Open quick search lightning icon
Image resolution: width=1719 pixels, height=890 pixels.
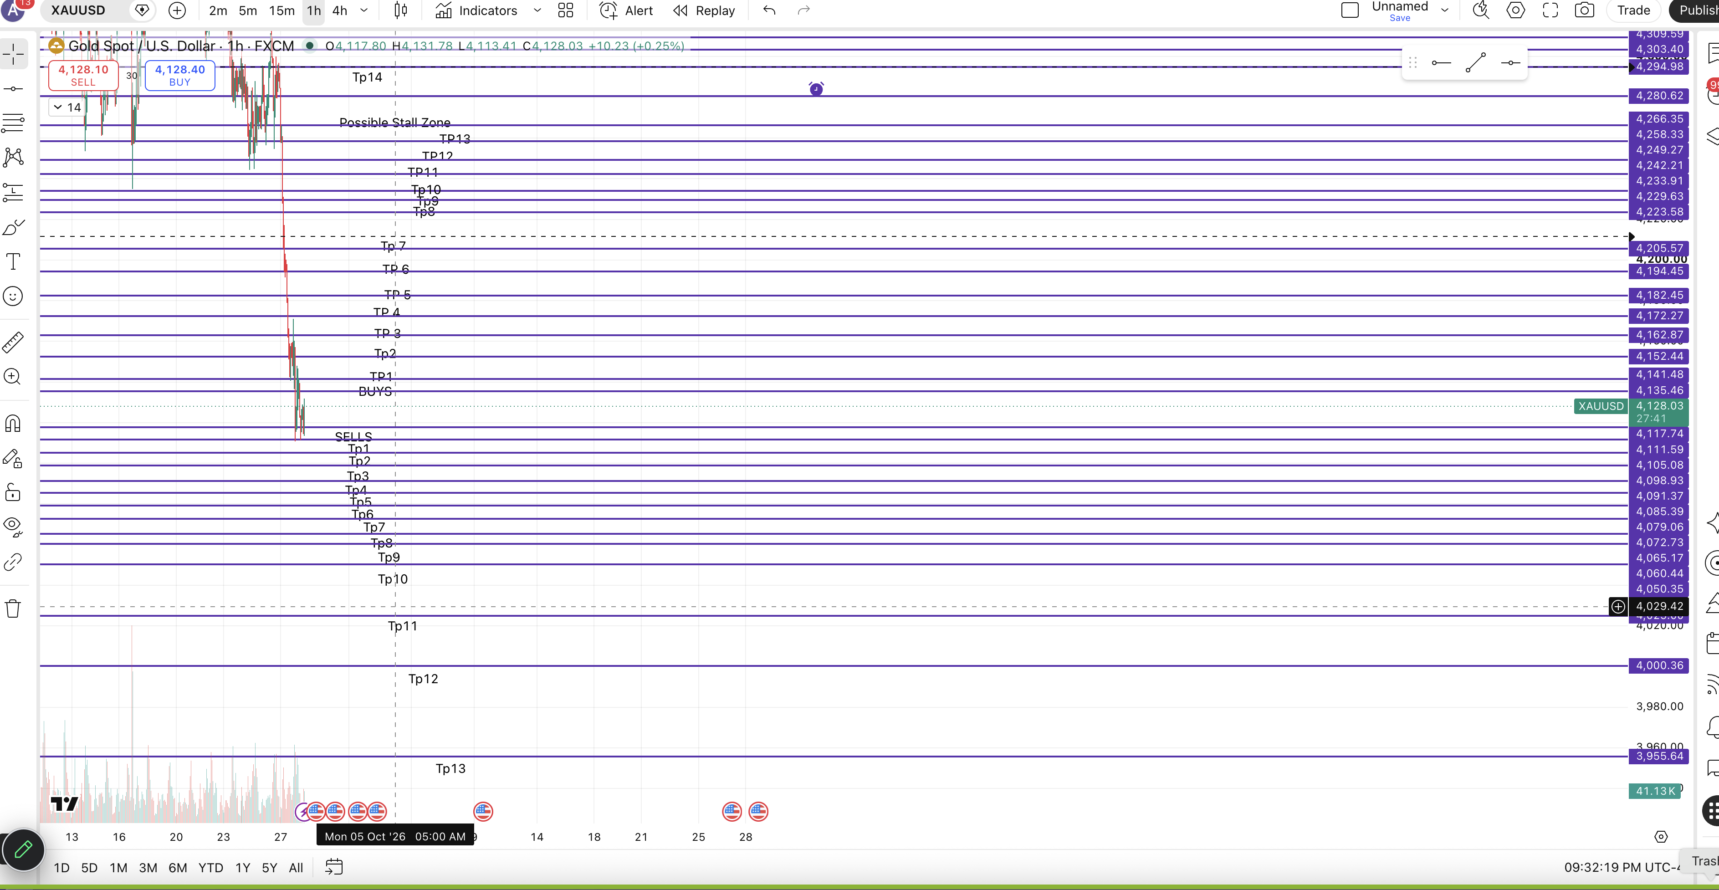click(1481, 10)
